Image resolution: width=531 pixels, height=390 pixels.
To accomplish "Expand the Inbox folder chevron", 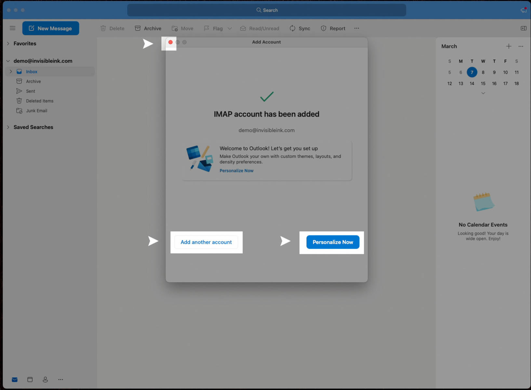I will (x=11, y=71).
